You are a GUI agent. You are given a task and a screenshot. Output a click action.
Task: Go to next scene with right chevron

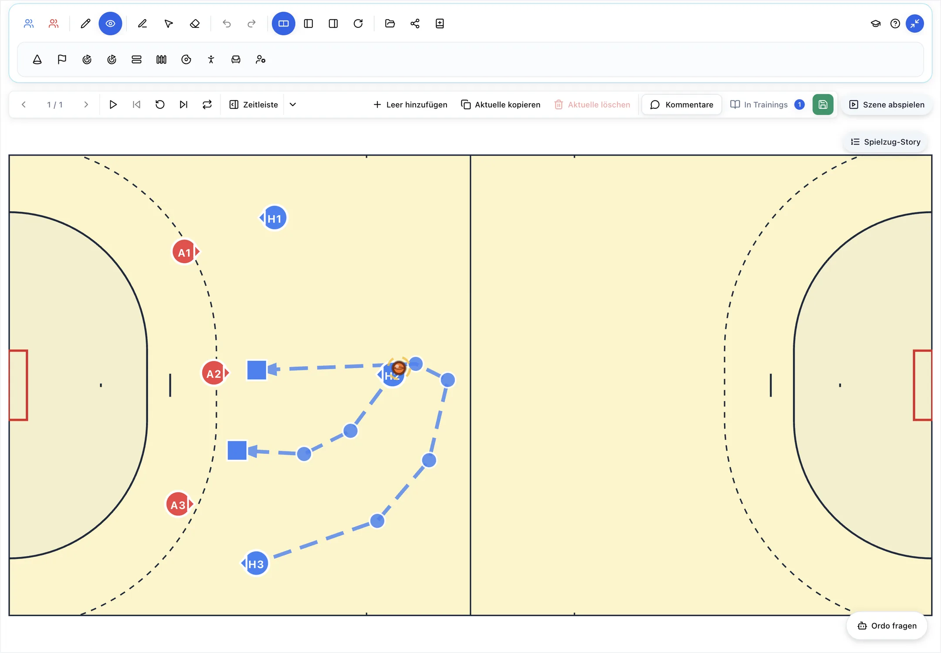86,104
